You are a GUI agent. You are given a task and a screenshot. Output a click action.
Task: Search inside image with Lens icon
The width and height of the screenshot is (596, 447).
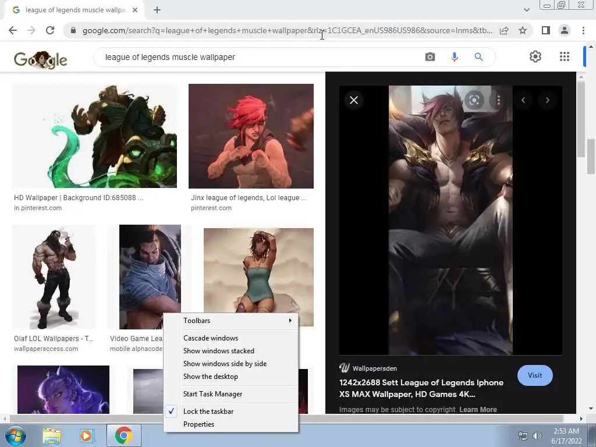click(x=474, y=100)
